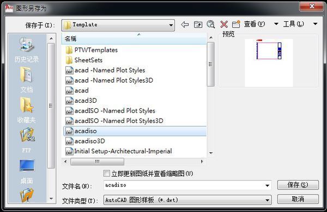Image resolution: width=327 pixels, height=212 pixels.
Task: Click the 保存(S) Save button
Action: pyautogui.click(x=298, y=185)
